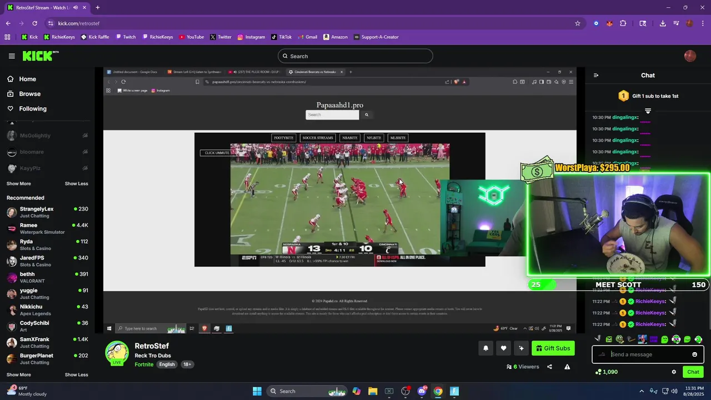Show more followed channels

point(18,184)
